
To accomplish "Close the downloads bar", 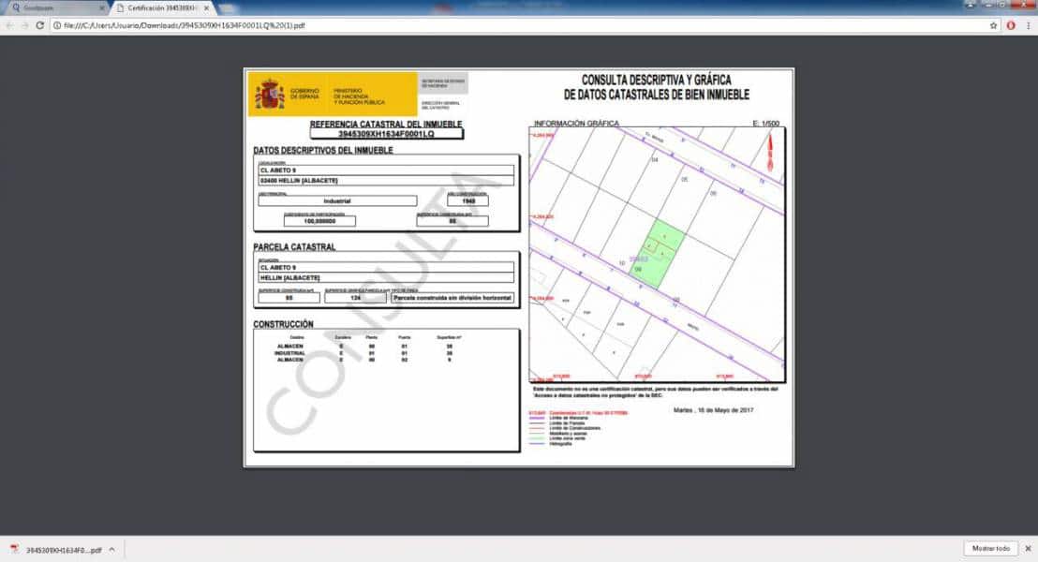I will pyautogui.click(x=1028, y=549).
